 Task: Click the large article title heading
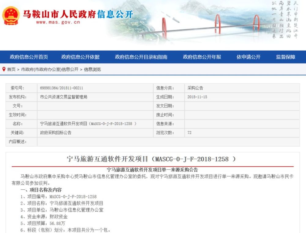coord(151,159)
